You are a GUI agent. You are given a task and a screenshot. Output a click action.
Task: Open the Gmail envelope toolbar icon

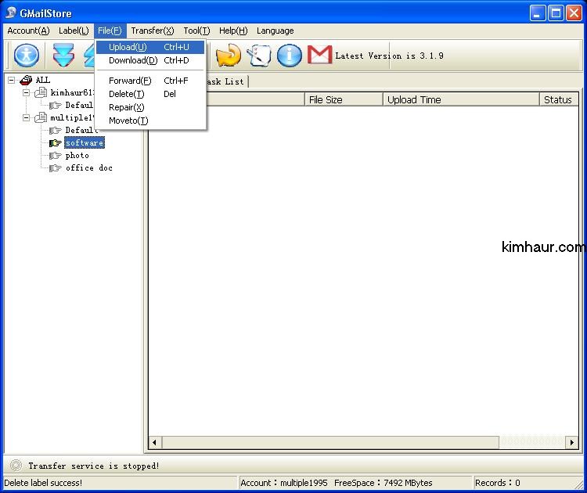tap(319, 56)
